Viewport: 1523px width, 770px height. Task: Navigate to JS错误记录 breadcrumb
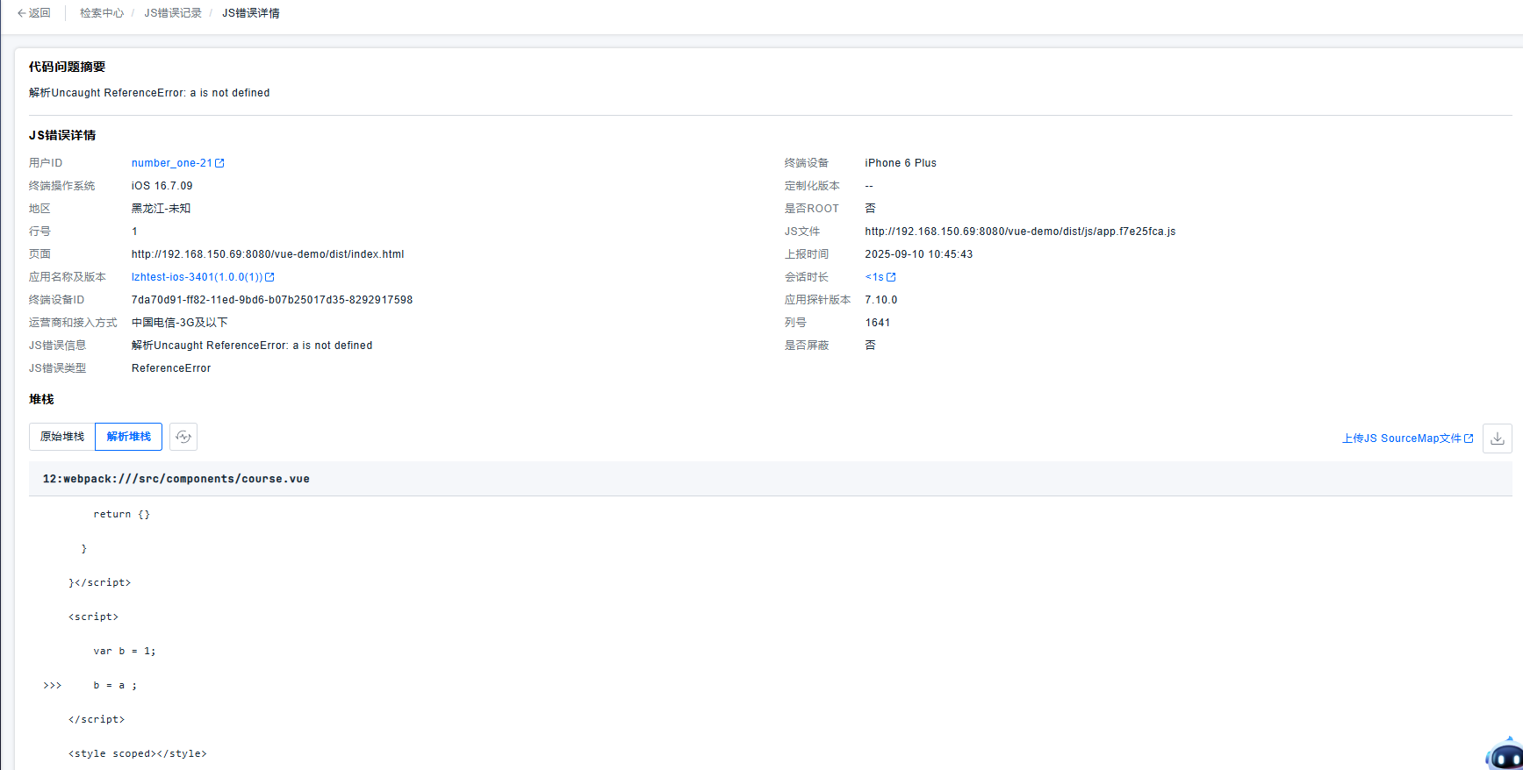(173, 13)
